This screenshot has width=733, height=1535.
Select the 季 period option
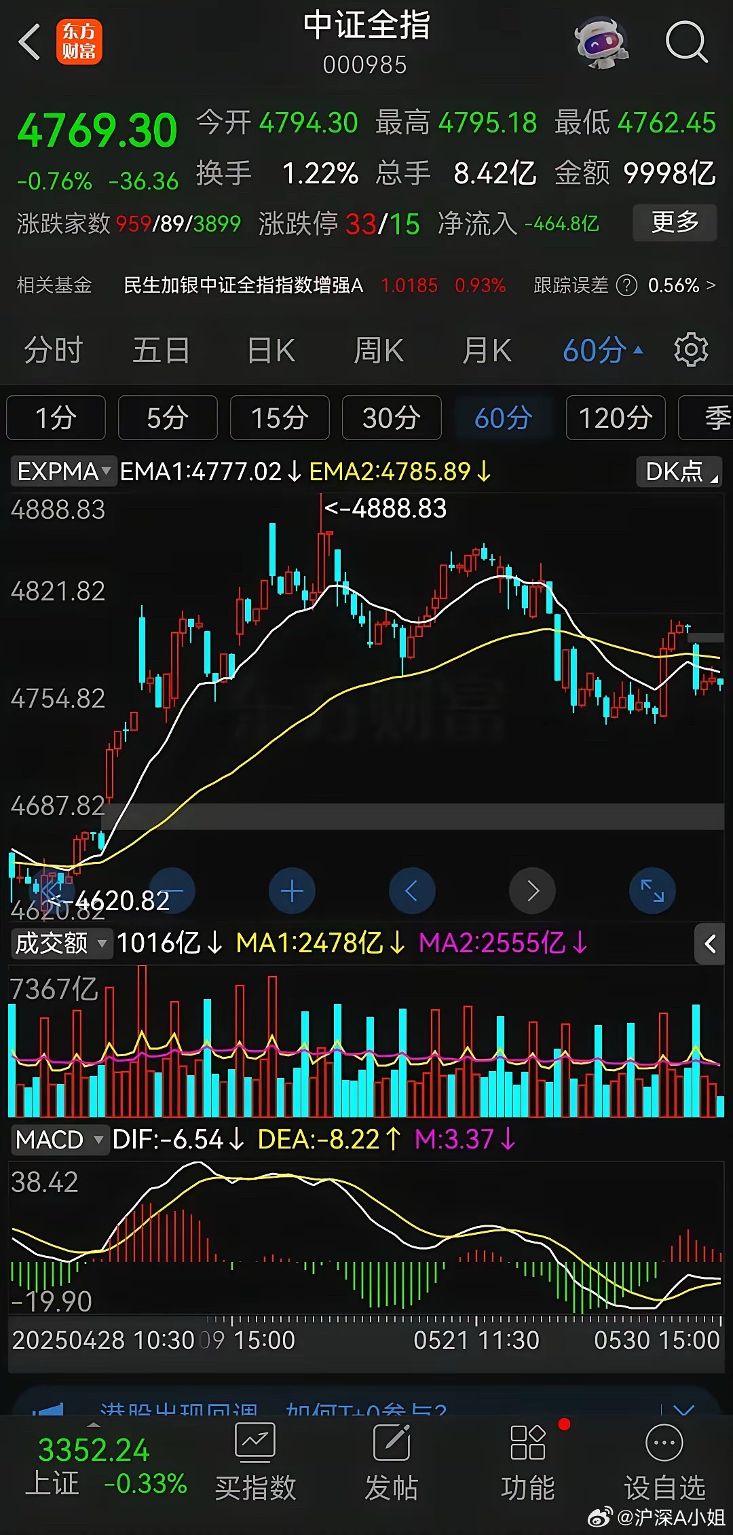coord(706,418)
